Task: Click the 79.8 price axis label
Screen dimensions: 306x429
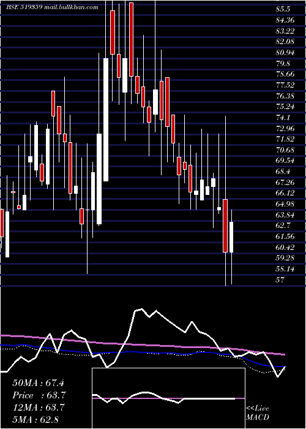Action: tap(283, 64)
